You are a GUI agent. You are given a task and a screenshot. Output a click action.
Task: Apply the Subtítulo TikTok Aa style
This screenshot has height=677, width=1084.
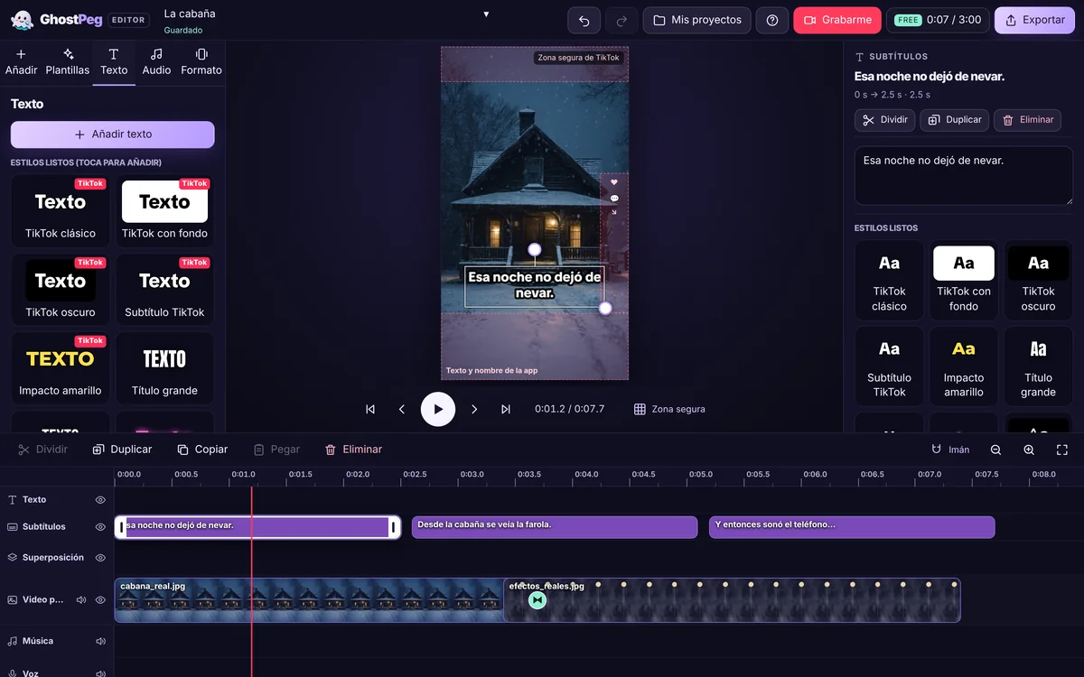point(889,366)
